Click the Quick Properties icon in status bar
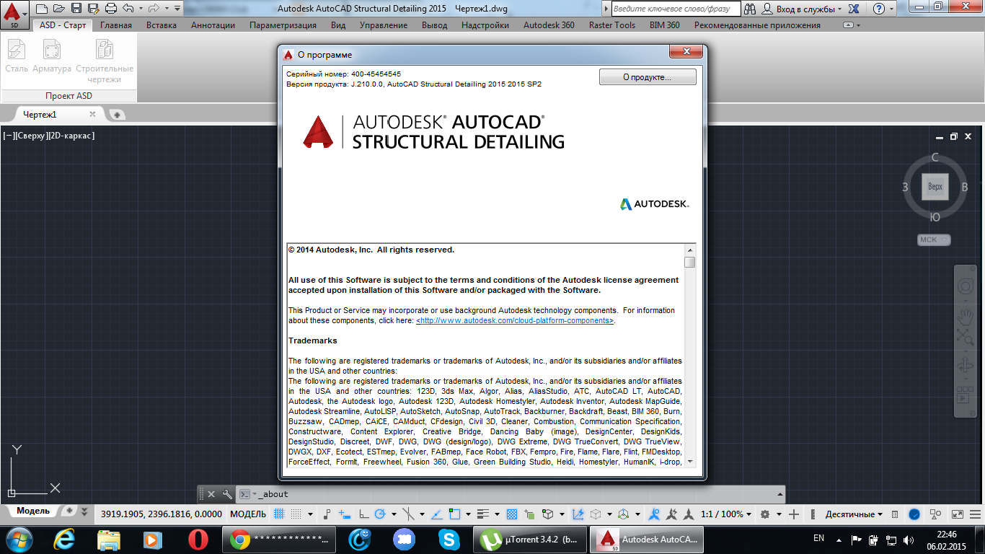The height and width of the screenshot is (554, 985). [x=895, y=514]
